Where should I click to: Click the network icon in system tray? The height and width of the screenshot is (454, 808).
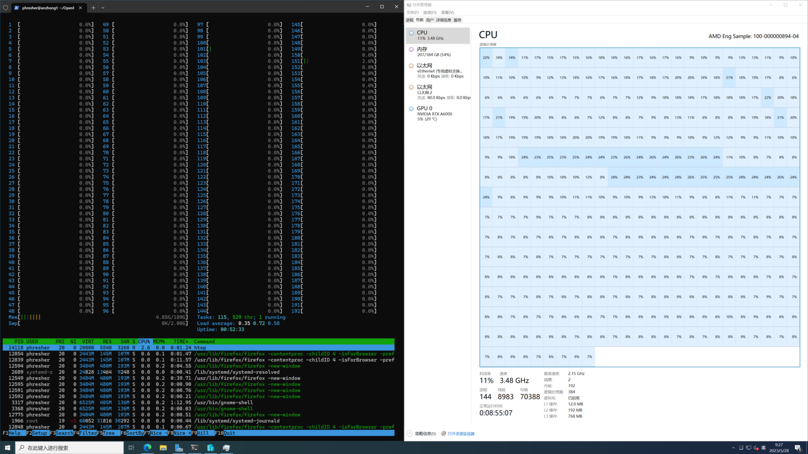(x=749, y=448)
